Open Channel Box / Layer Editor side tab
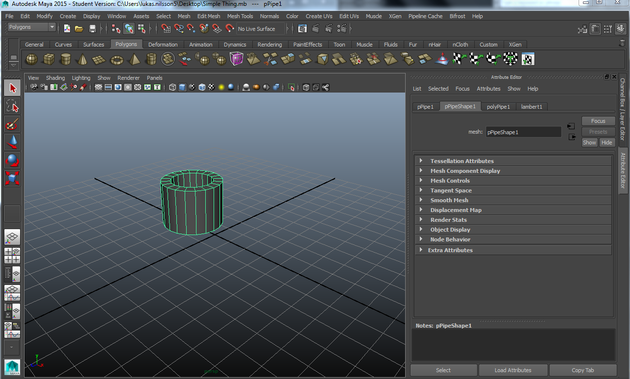This screenshot has width=630, height=379. (623, 109)
